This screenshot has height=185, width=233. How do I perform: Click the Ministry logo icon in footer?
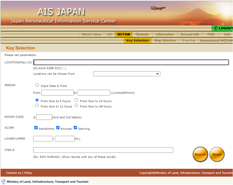(x=3, y=181)
